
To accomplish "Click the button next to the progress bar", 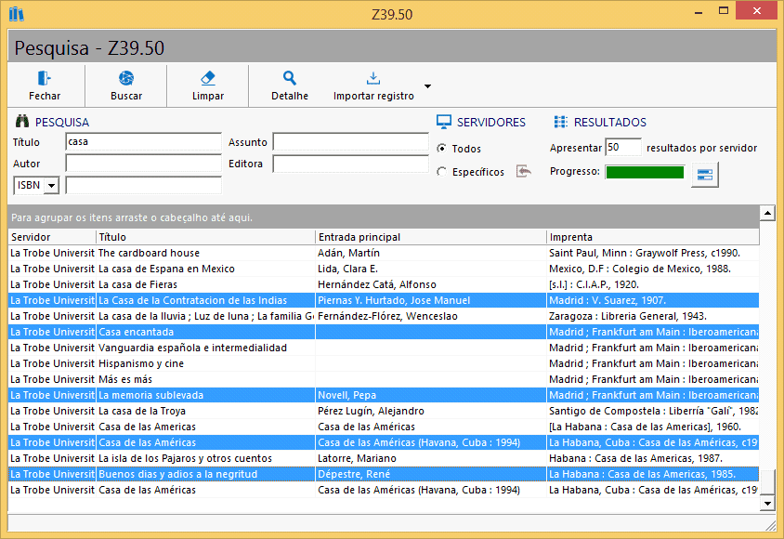I will [x=704, y=175].
